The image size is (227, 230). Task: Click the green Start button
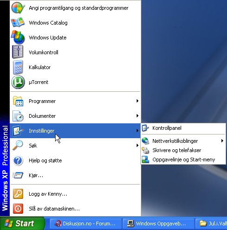tap(22, 224)
